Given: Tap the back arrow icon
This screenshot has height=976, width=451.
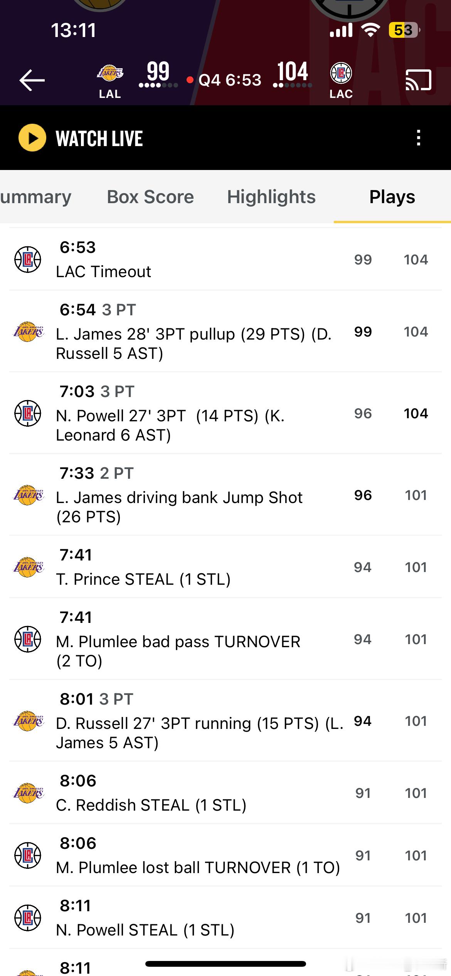Looking at the screenshot, I should coord(32,80).
